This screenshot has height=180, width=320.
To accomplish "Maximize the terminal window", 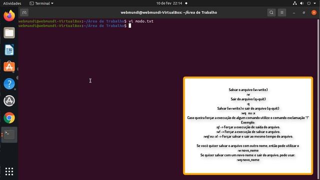I will (303, 12).
